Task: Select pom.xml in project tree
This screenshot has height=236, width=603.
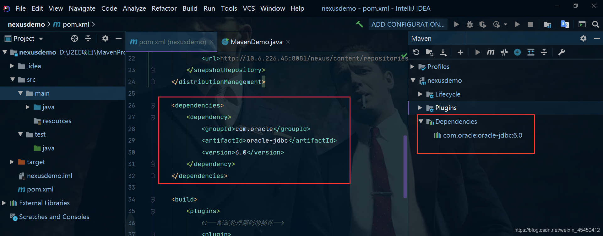Action: coord(36,189)
